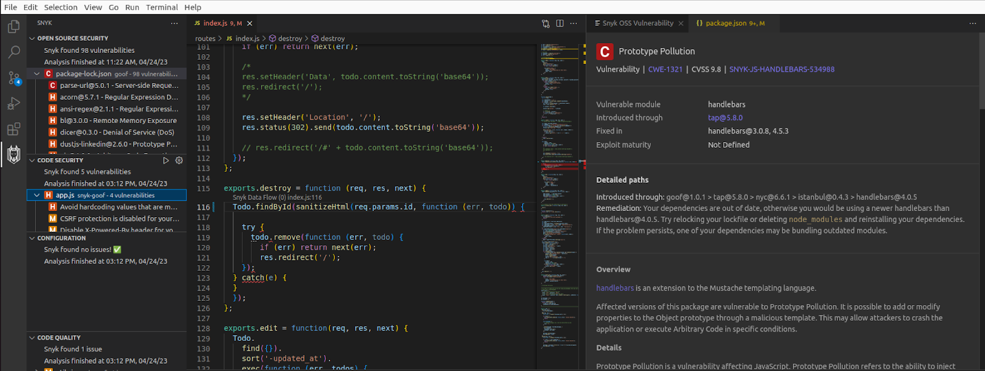Select the dicer@0.3.0 Denial of Service item
985x371 pixels.
(x=117, y=132)
